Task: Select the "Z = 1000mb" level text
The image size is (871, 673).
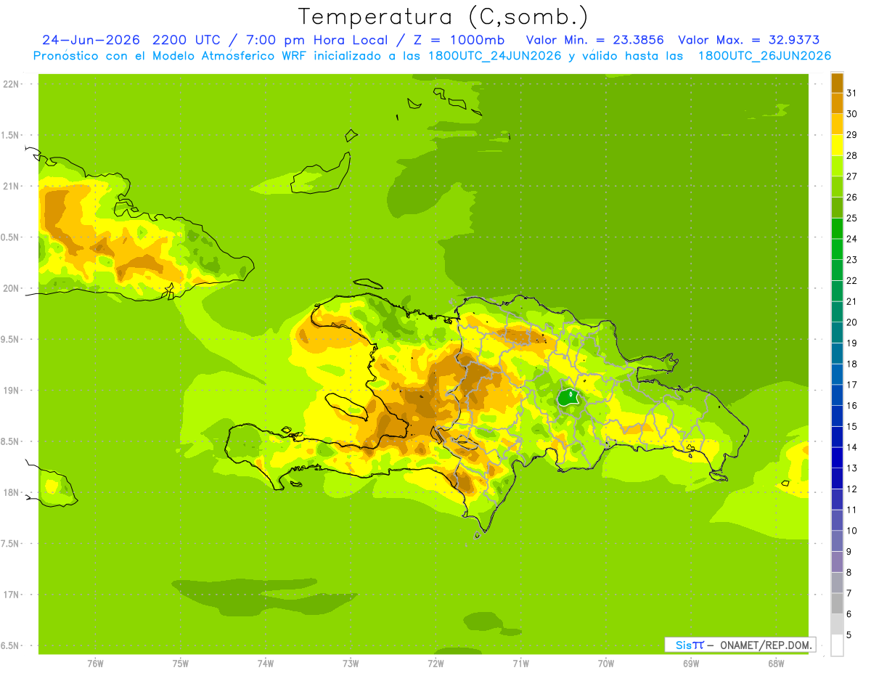Action: [458, 40]
